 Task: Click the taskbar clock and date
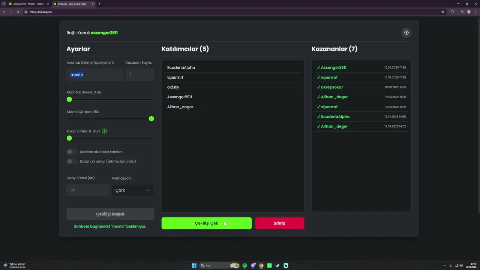coord(470,265)
